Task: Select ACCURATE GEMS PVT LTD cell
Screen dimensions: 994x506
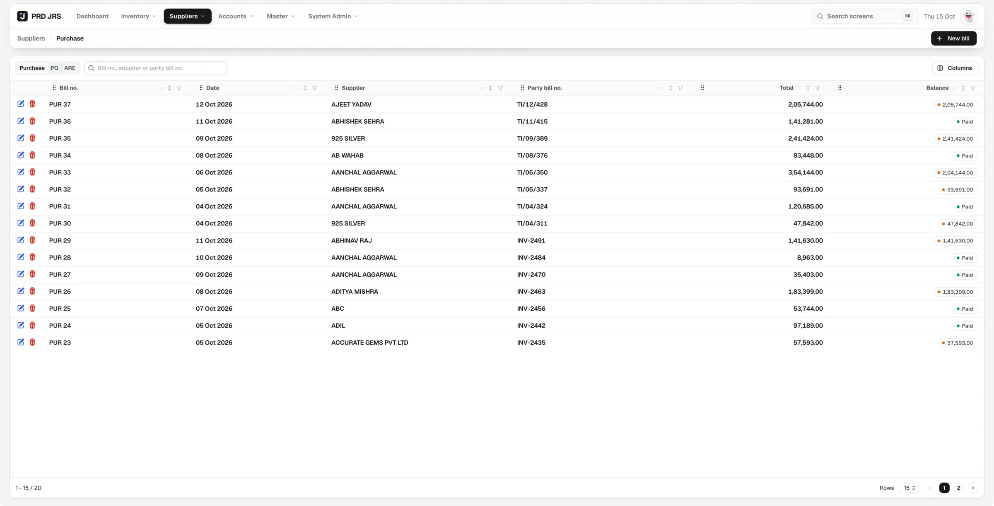Action: click(369, 343)
